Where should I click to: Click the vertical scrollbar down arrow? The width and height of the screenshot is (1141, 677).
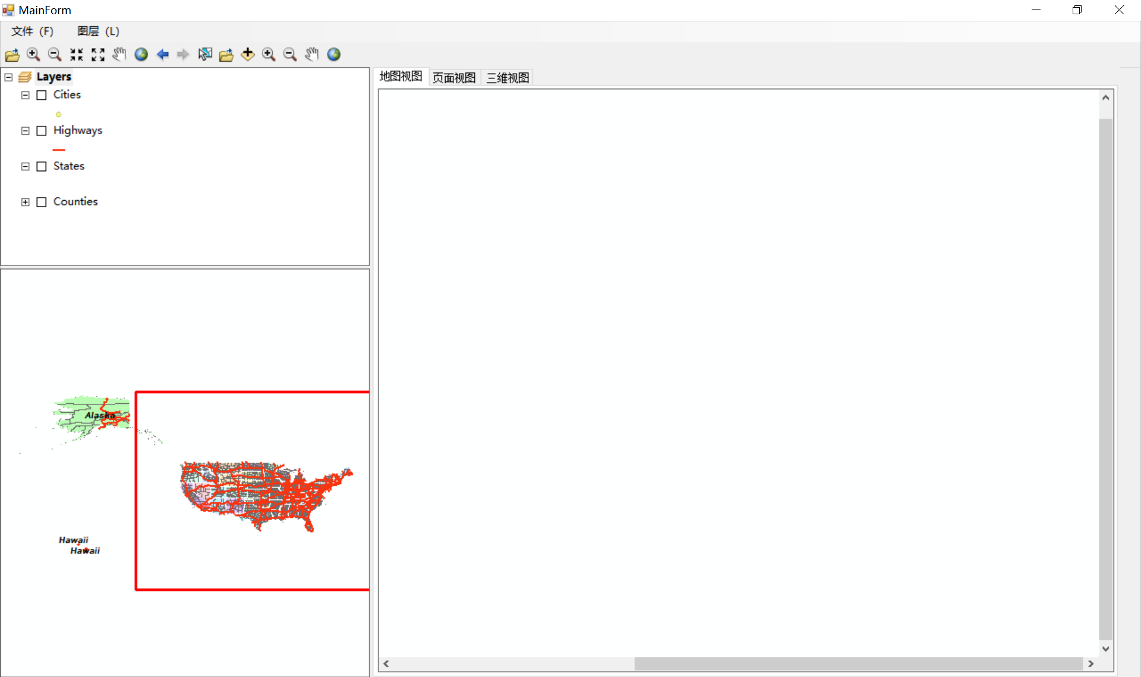click(x=1105, y=648)
